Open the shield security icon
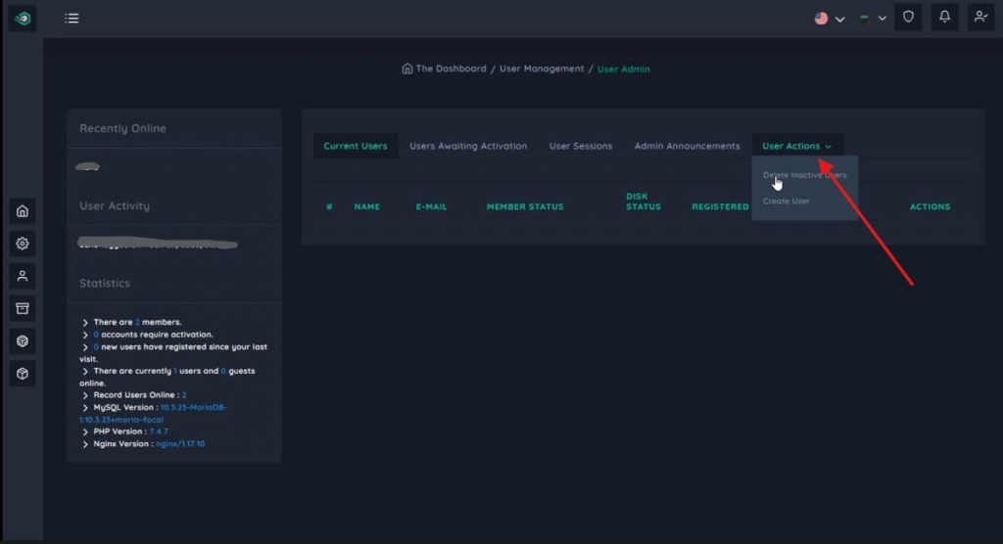The image size is (1003, 544). click(x=908, y=18)
